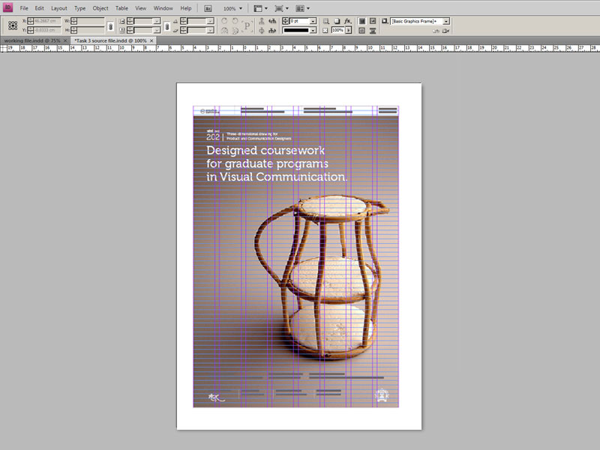The width and height of the screenshot is (600, 450).
Task: Open the Table menu
Action: pyautogui.click(x=121, y=8)
